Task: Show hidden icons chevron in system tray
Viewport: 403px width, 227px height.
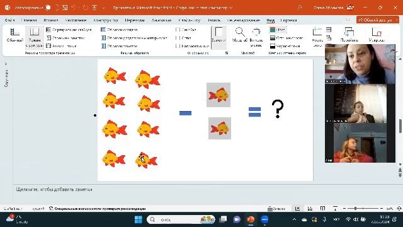Action: click(x=294, y=219)
